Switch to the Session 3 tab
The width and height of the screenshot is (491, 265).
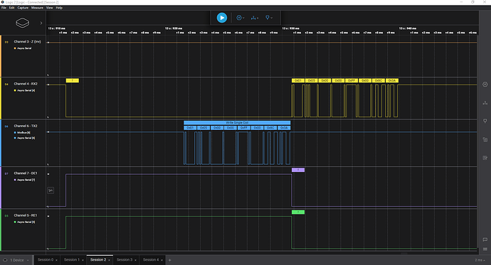coord(125,260)
